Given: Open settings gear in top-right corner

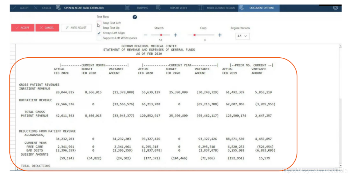Looking at the screenshot, I should click(x=336, y=8).
